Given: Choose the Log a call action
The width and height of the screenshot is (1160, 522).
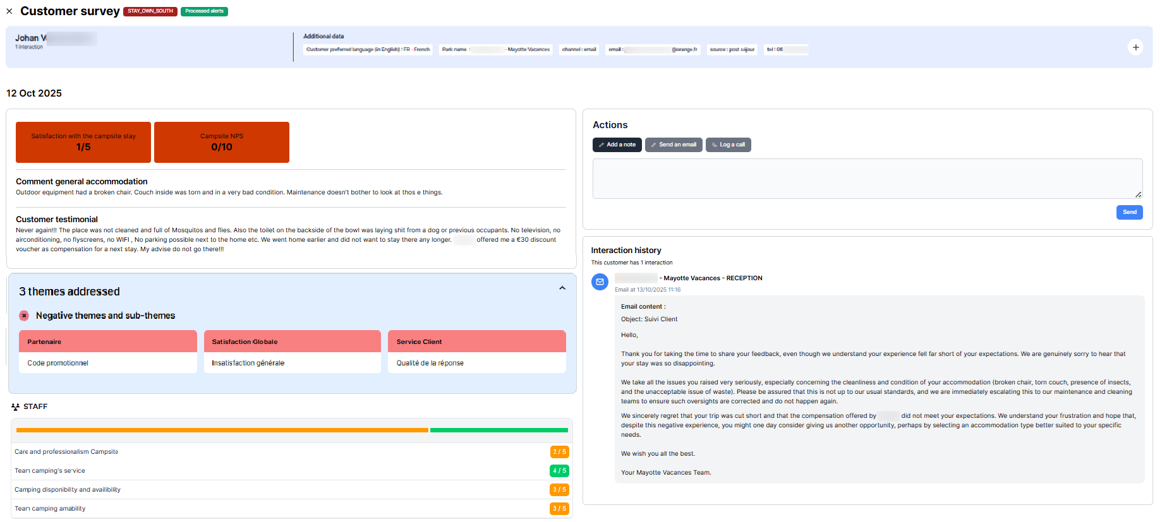Looking at the screenshot, I should (x=728, y=145).
